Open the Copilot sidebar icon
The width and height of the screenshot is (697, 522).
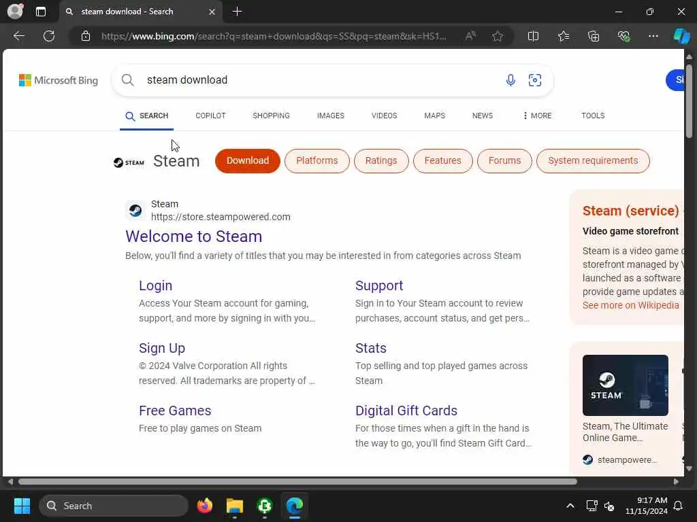(681, 36)
